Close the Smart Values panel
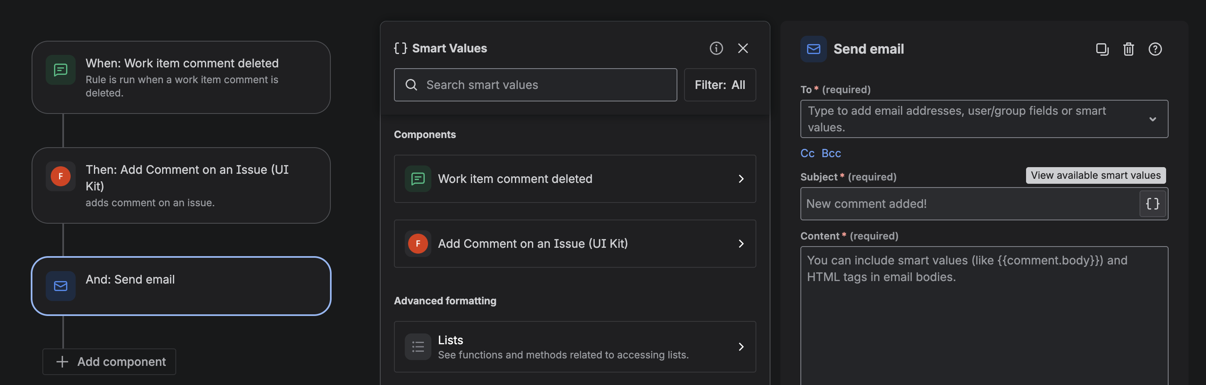 tap(743, 48)
